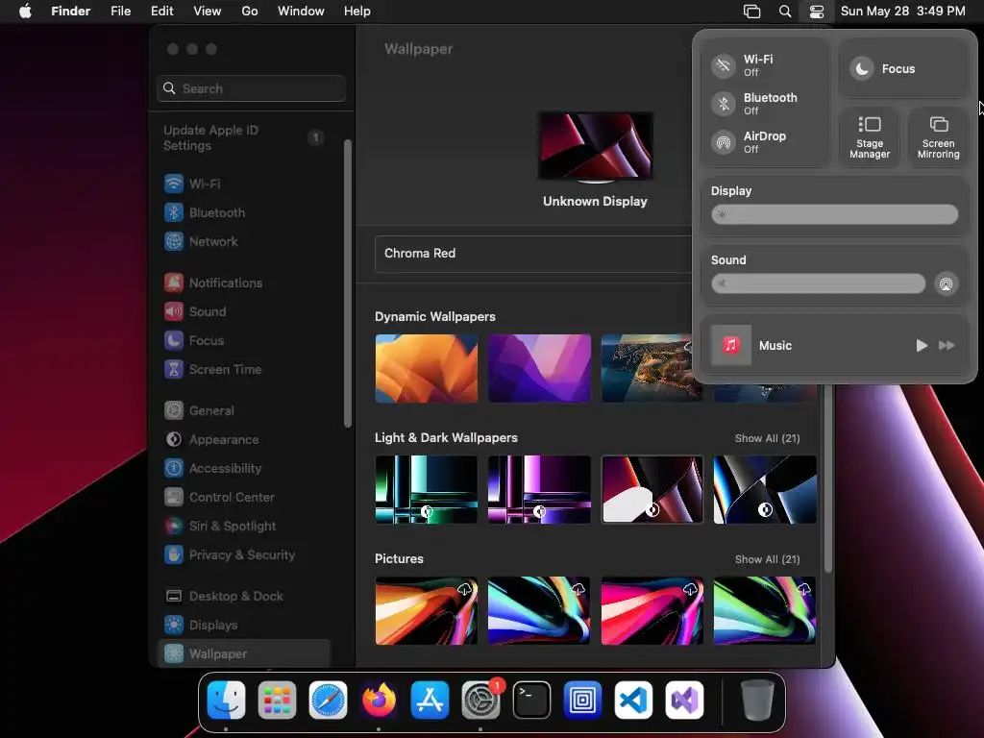
Task: Adjust the Sound volume slider
Action: (x=818, y=283)
